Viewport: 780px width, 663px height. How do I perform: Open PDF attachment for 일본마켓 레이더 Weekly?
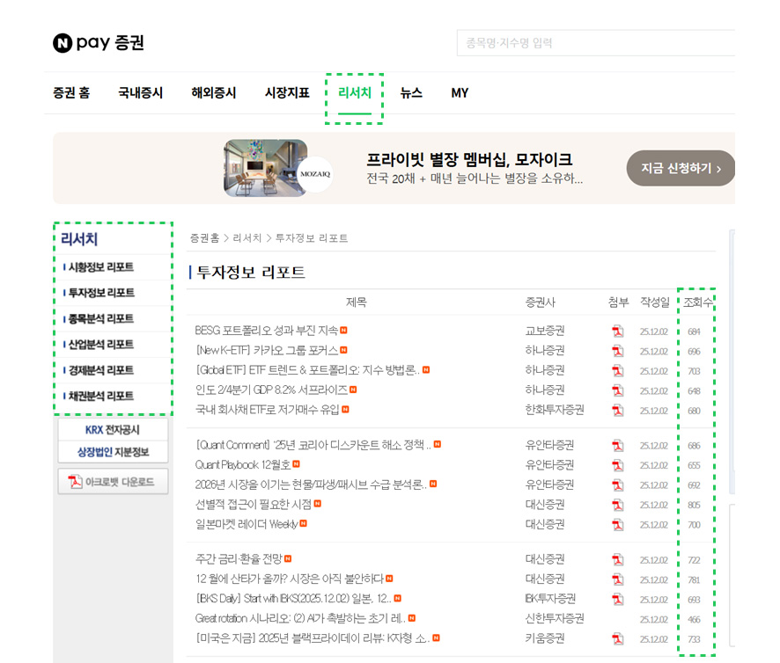(618, 525)
